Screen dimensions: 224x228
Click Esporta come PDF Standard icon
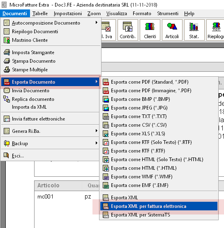(106, 82)
